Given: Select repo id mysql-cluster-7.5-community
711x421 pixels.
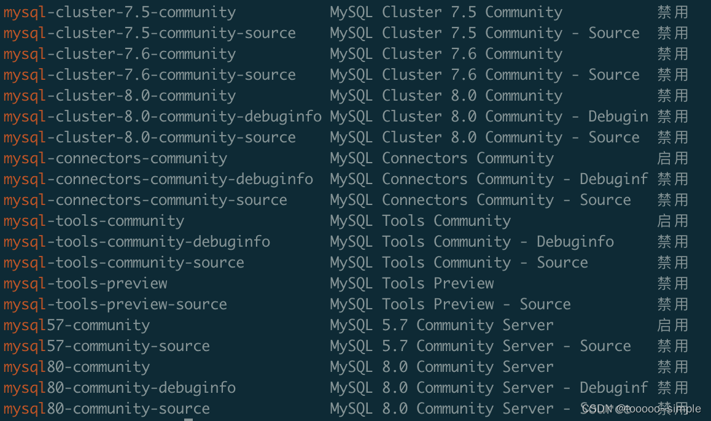Looking at the screenshot, I should click(x=120, y=12).
